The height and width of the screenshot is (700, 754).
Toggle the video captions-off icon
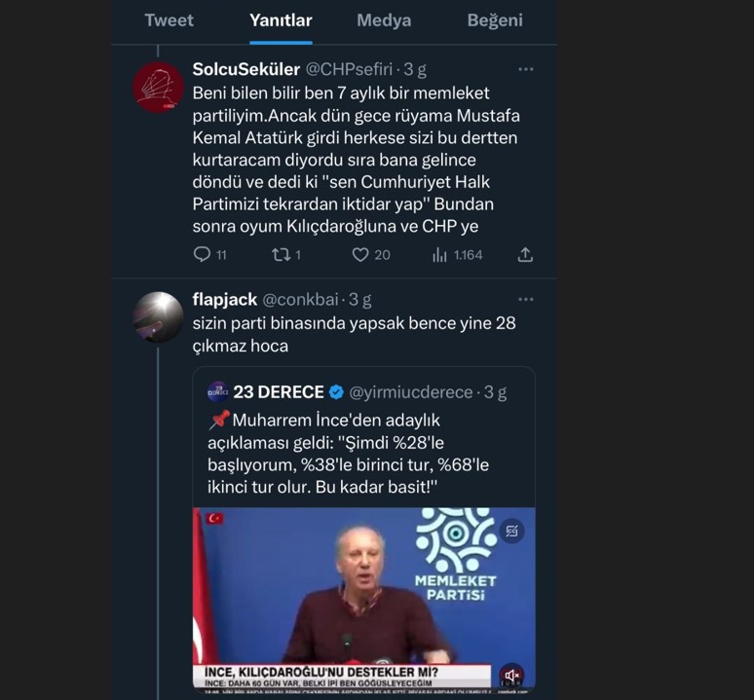pyautogui.click(x=512, y=531)
